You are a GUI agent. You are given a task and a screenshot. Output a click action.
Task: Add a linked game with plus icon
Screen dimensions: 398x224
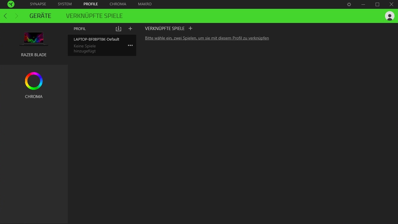point(190,28)
